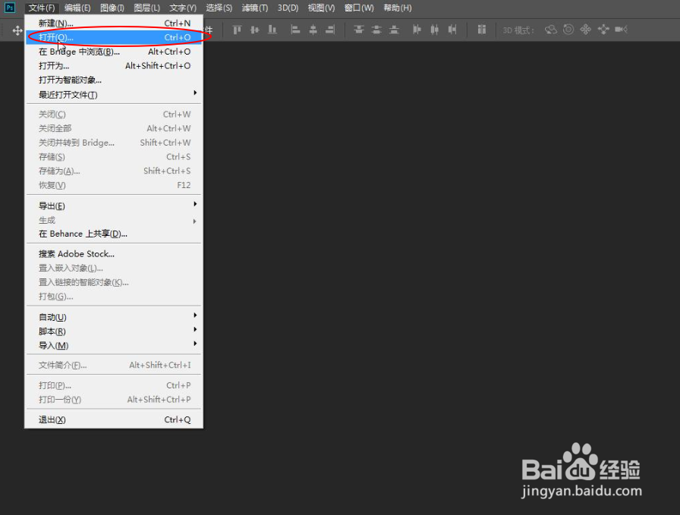
Task: Click the 3D Roll camera mode icon
Action: (568, 30)
